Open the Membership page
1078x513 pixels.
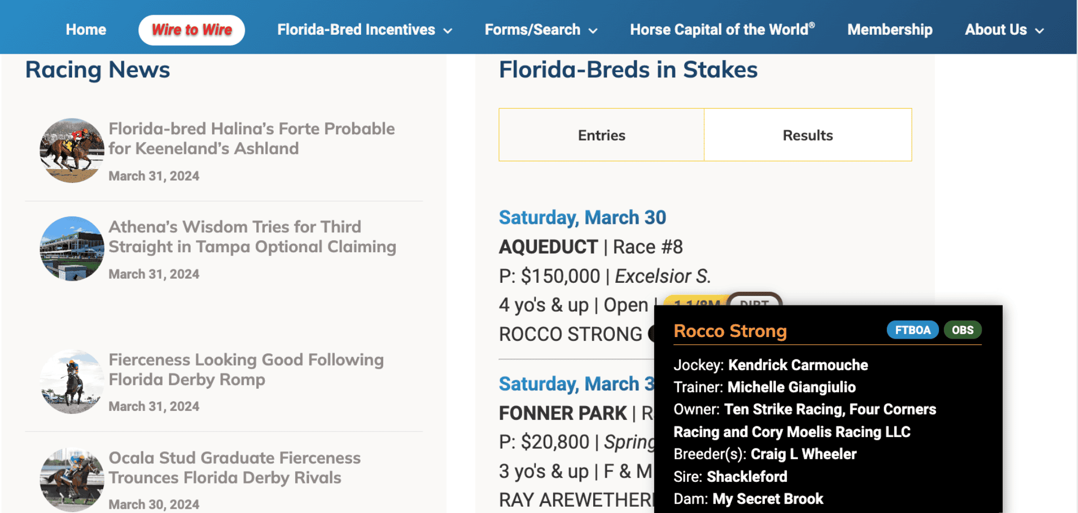pyautogui.click(x=890, y=29)
